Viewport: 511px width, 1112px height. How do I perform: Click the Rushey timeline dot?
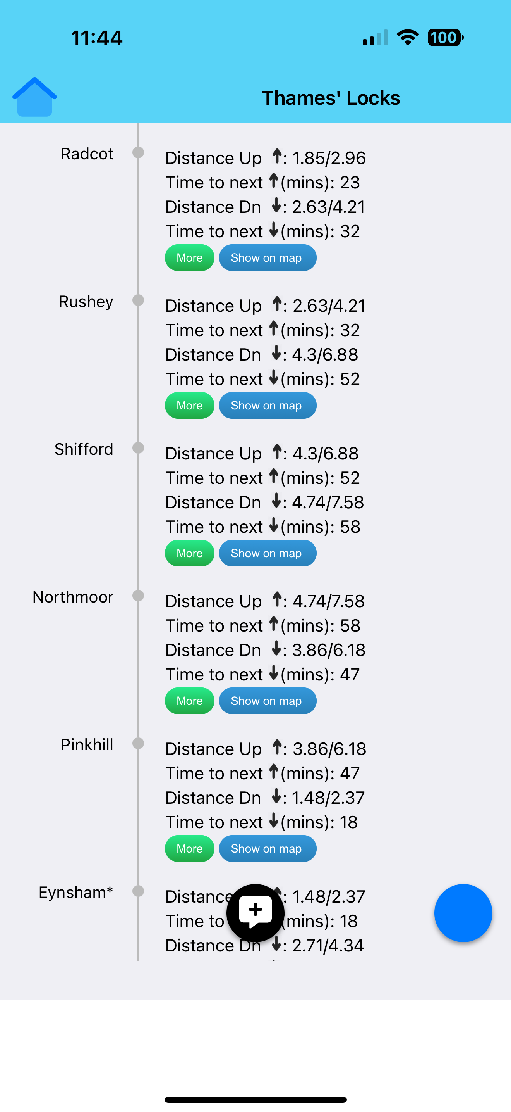(x=138, y=300)
